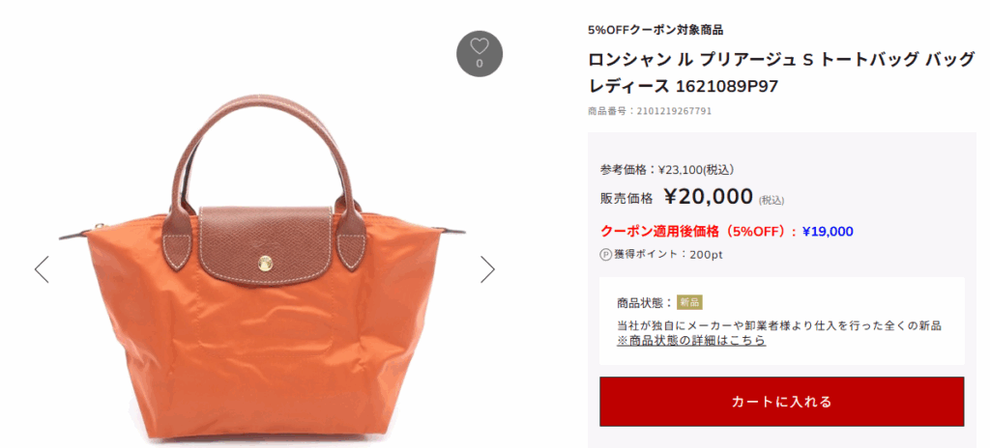Viewport: 990px width, 448px height.
Task: Click the favorite count number under heart
Action: coord(480,63)
